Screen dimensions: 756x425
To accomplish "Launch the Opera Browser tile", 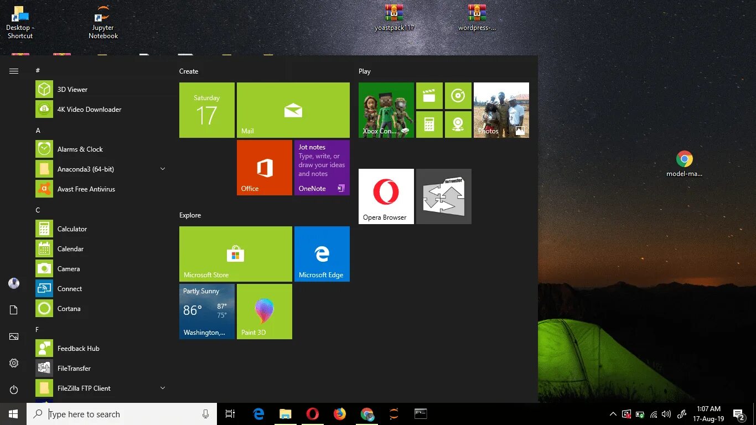I will [386, 196].
